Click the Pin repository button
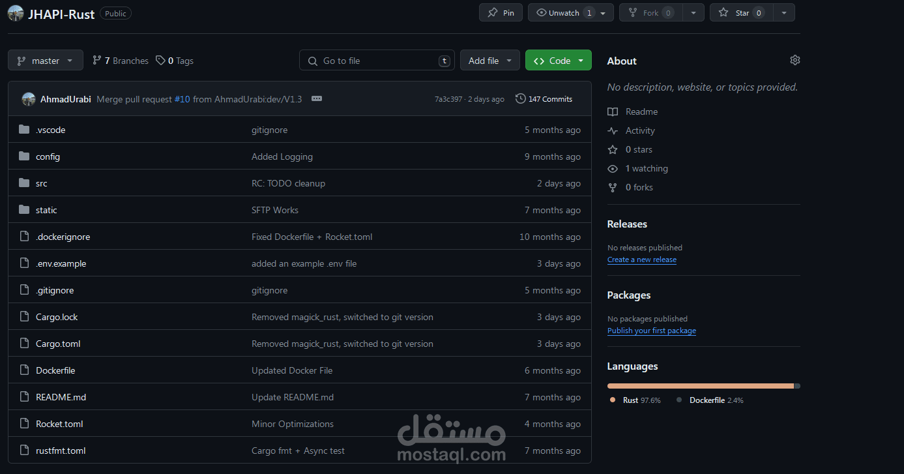Image resolution: width=904 pixels, height=474 pixels. point(501,13)
